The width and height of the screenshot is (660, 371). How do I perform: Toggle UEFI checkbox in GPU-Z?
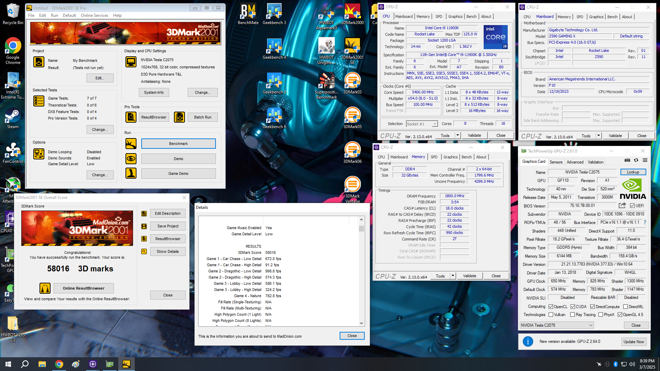tap(632, 206)
